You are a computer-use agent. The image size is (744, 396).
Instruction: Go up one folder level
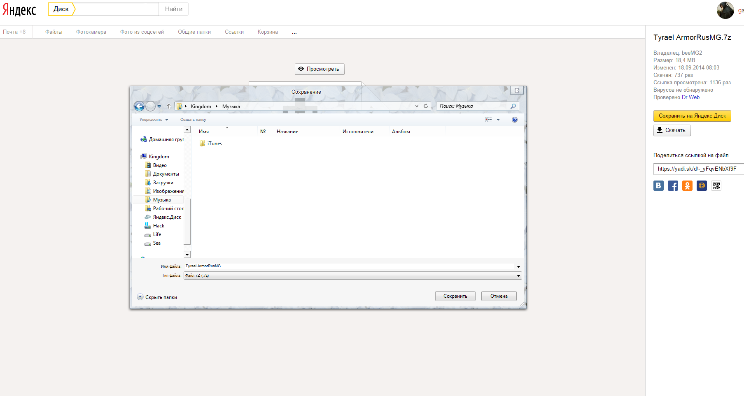(x=169, y=106)
